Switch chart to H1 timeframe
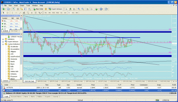 [x=62, y=13]
